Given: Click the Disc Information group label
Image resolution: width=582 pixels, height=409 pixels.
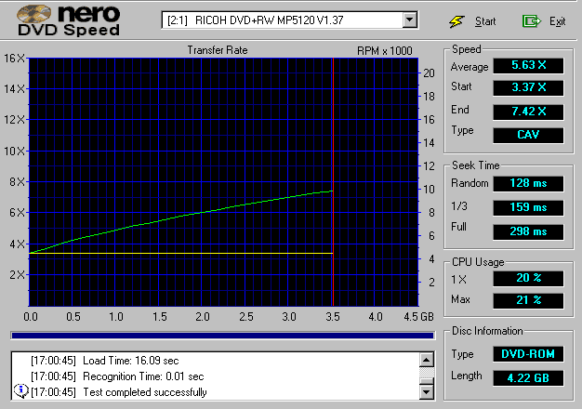Looking at the screenshot, I should coord(487,331).
